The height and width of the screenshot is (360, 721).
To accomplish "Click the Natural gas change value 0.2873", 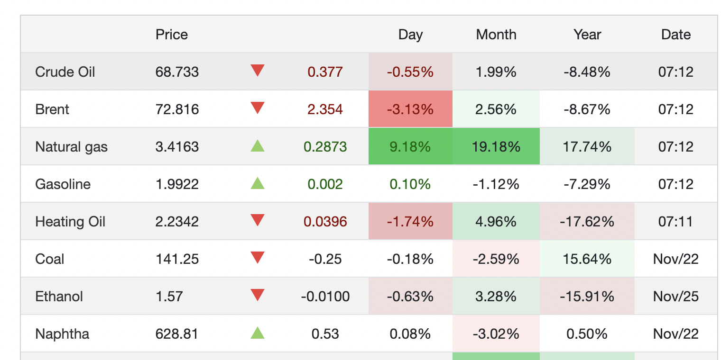I will tap(325, 147).
